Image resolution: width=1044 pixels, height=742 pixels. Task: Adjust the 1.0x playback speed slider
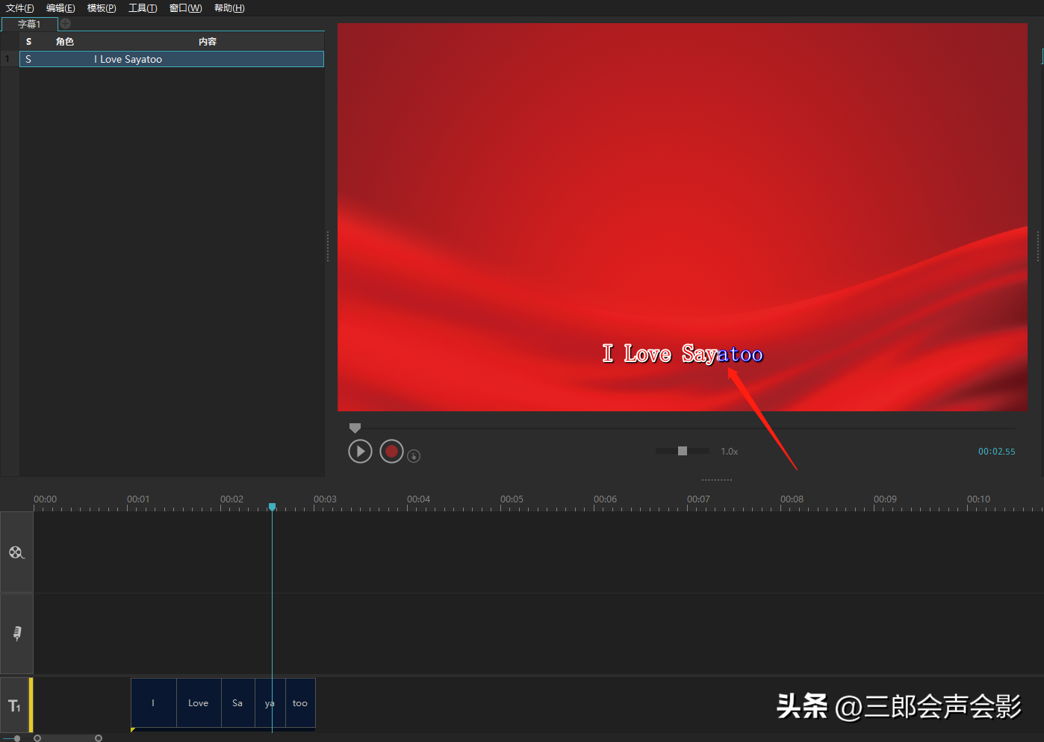point(682,451)
